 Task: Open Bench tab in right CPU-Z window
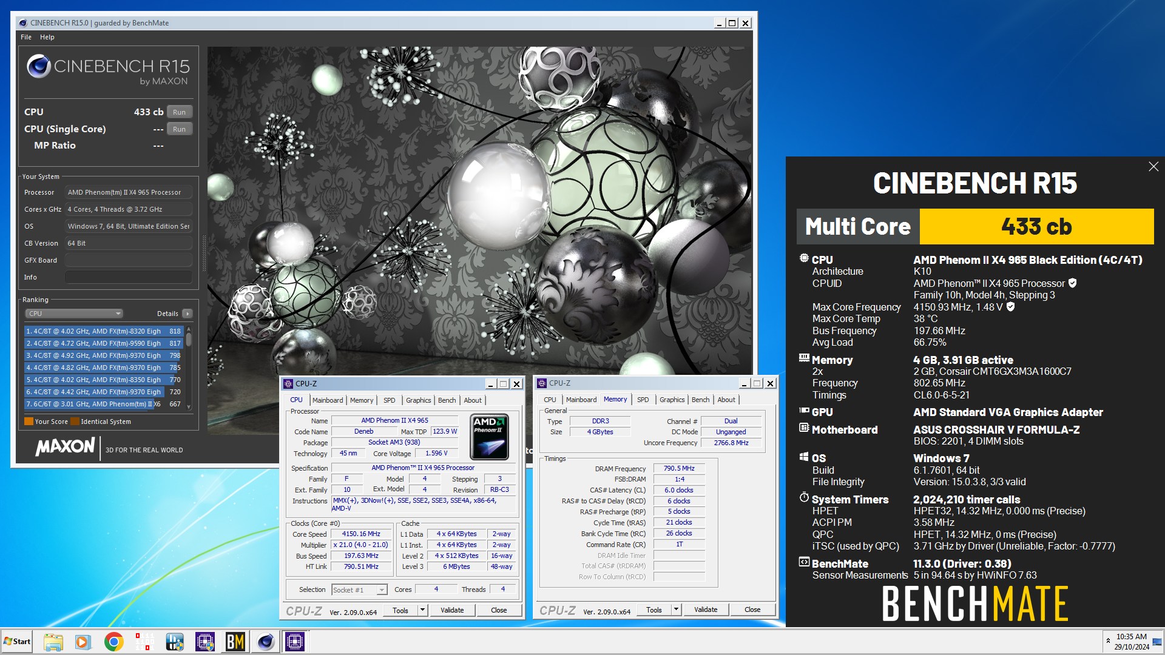click(x=700, y=400)
